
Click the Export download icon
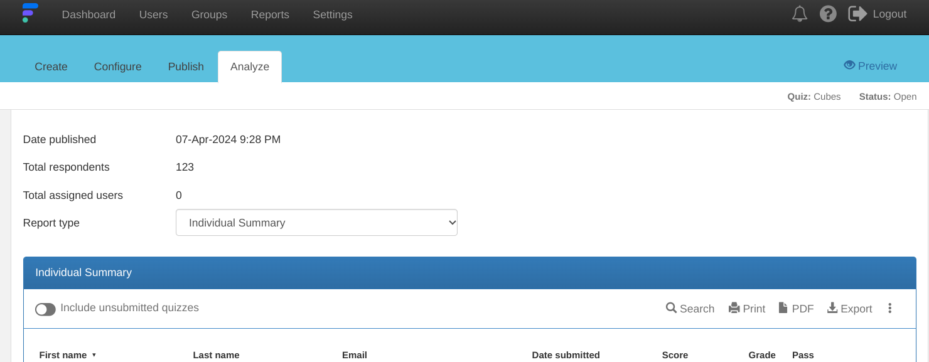(x=832, y=308)
